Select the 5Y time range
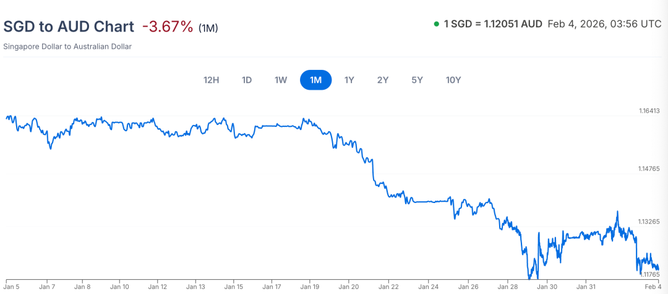668x294 pixels. [x=417, y=80]
